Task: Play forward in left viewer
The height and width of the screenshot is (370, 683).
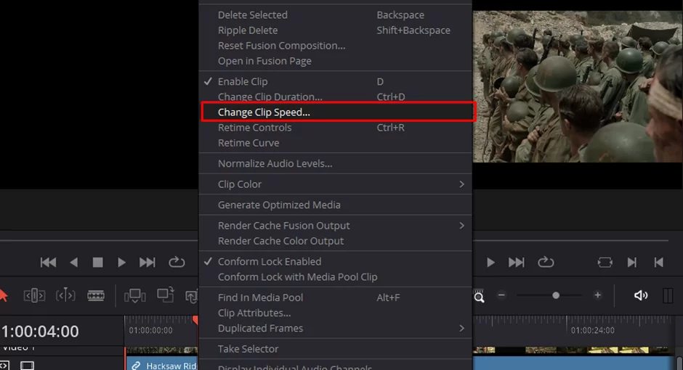Action: point(121,262)
